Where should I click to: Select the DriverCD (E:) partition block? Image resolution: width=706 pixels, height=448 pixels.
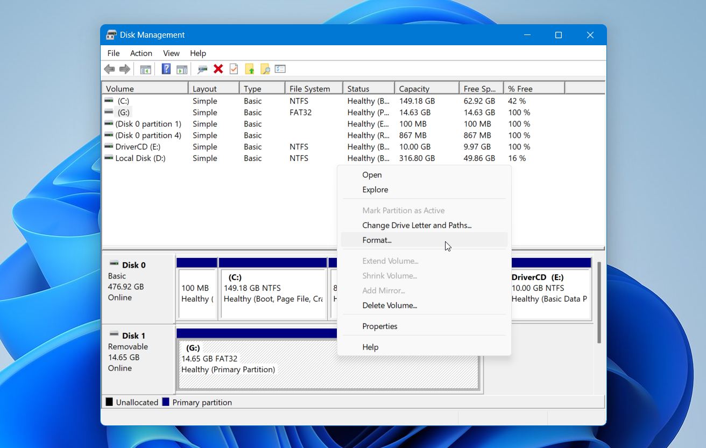(551, 289)
